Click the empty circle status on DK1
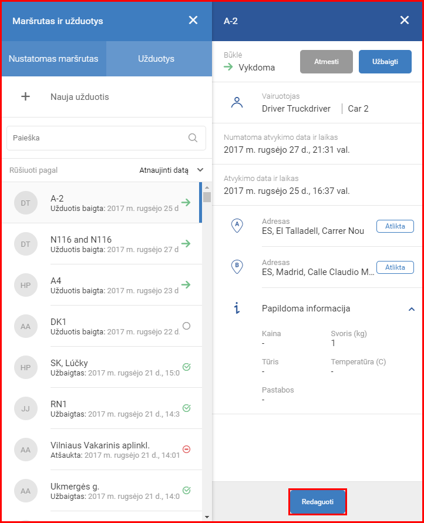This screenshot has height=523, width=424. click(x=186, y=326)
